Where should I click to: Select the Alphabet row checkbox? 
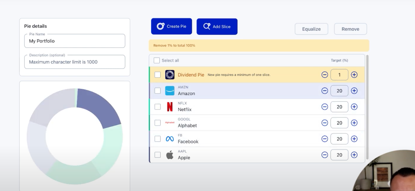[157, 123]
